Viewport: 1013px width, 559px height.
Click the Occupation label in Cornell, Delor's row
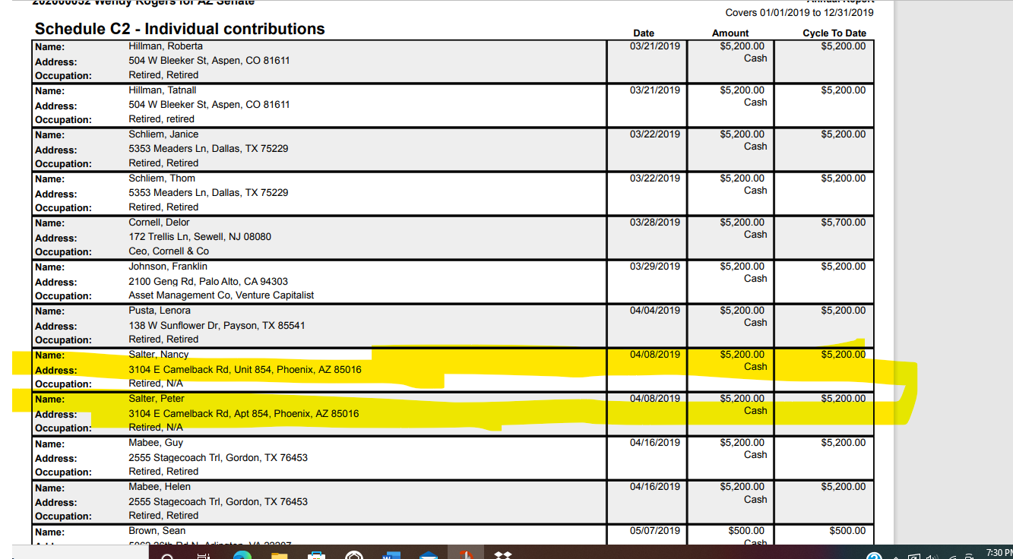63,251
